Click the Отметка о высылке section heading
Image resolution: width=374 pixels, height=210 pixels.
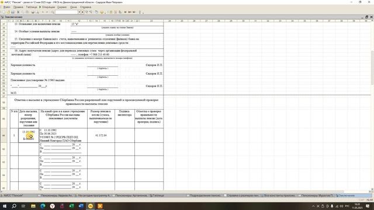click(86, 102)
